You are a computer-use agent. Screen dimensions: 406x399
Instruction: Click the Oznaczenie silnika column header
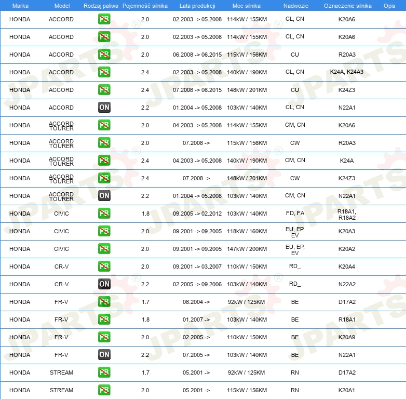[x=347, y=6]
